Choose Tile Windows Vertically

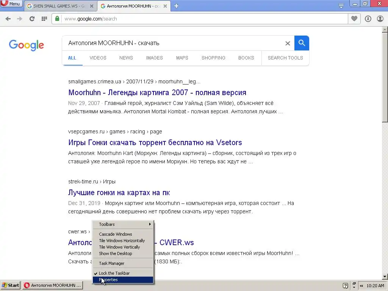[x=123, y=247]
